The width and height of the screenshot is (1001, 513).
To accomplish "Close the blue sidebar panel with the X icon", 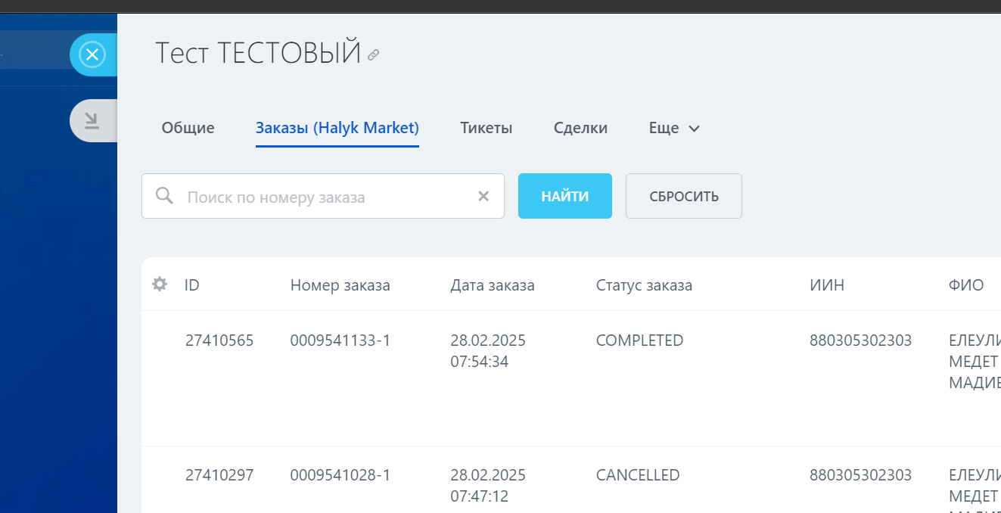I will click(x=93, y=54).
